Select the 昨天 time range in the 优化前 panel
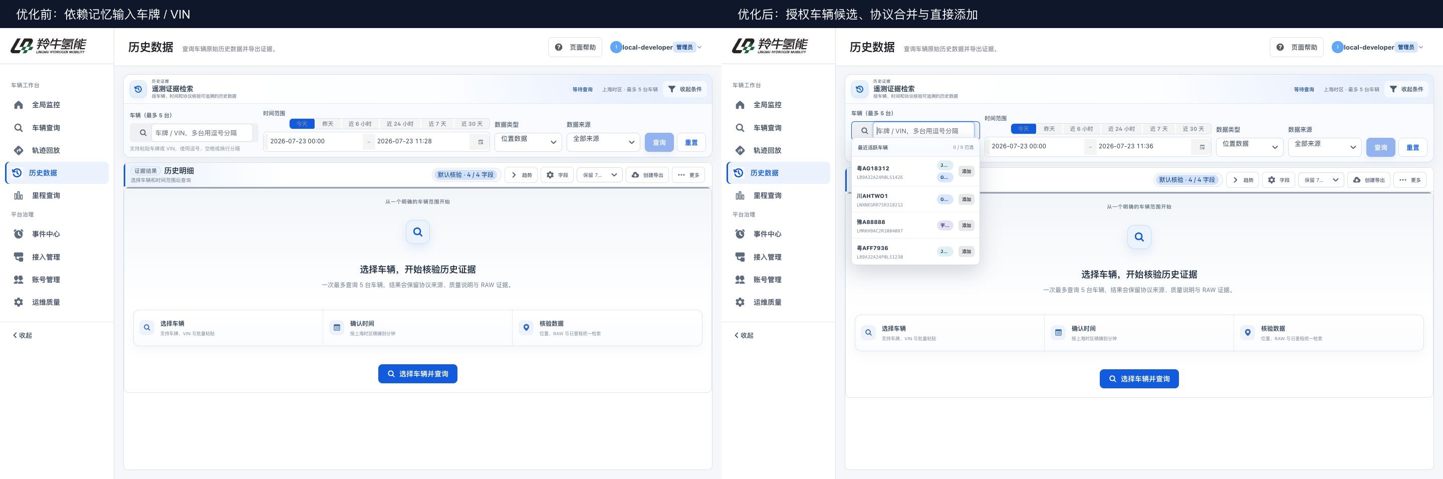This screenshot has width=1443, height=479. (x=328, y=124)
